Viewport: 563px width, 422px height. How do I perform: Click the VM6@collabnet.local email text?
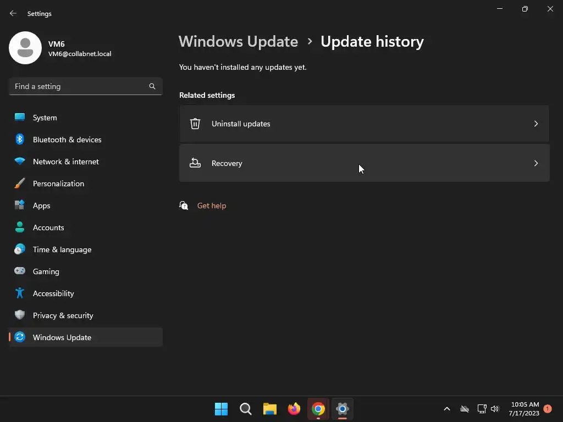[x=80, y=54]
